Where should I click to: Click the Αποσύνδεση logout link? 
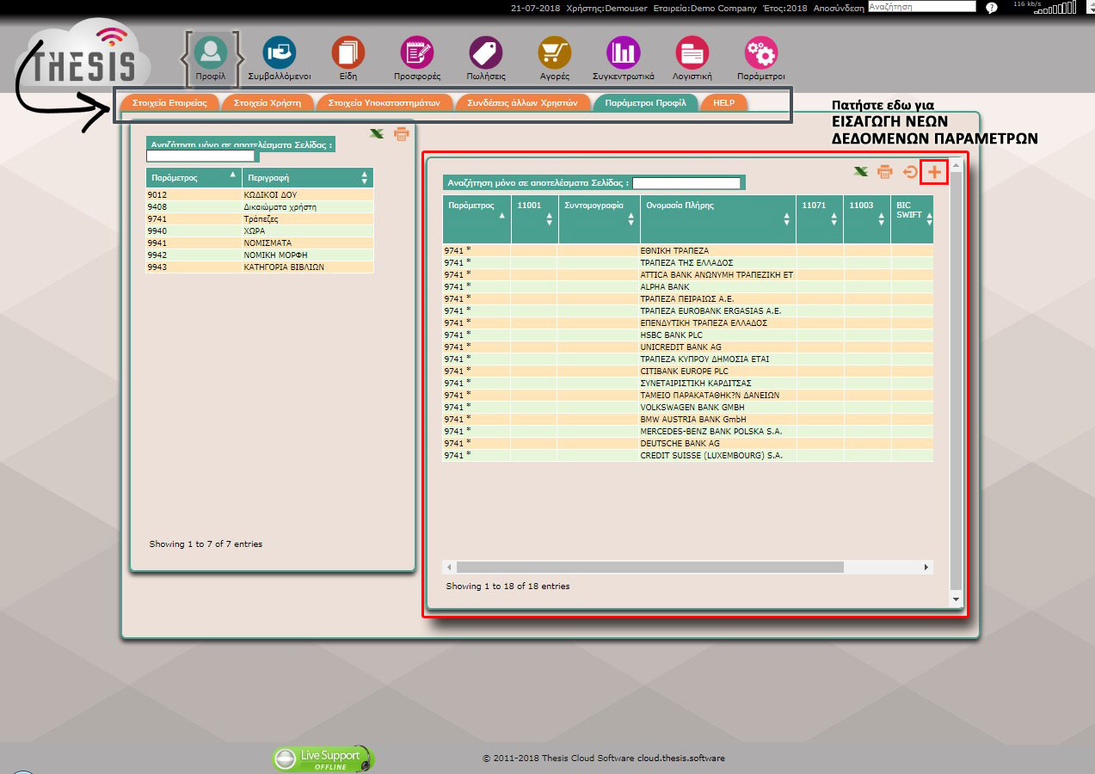(x=838, y=7)
